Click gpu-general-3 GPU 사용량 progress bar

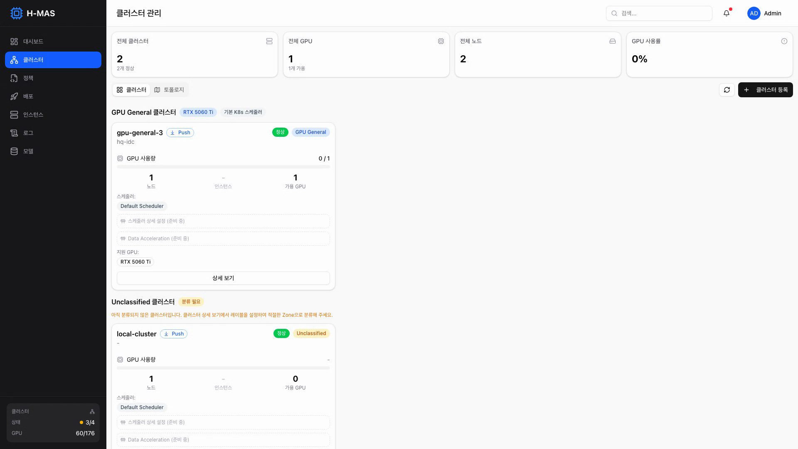[223, 167]
